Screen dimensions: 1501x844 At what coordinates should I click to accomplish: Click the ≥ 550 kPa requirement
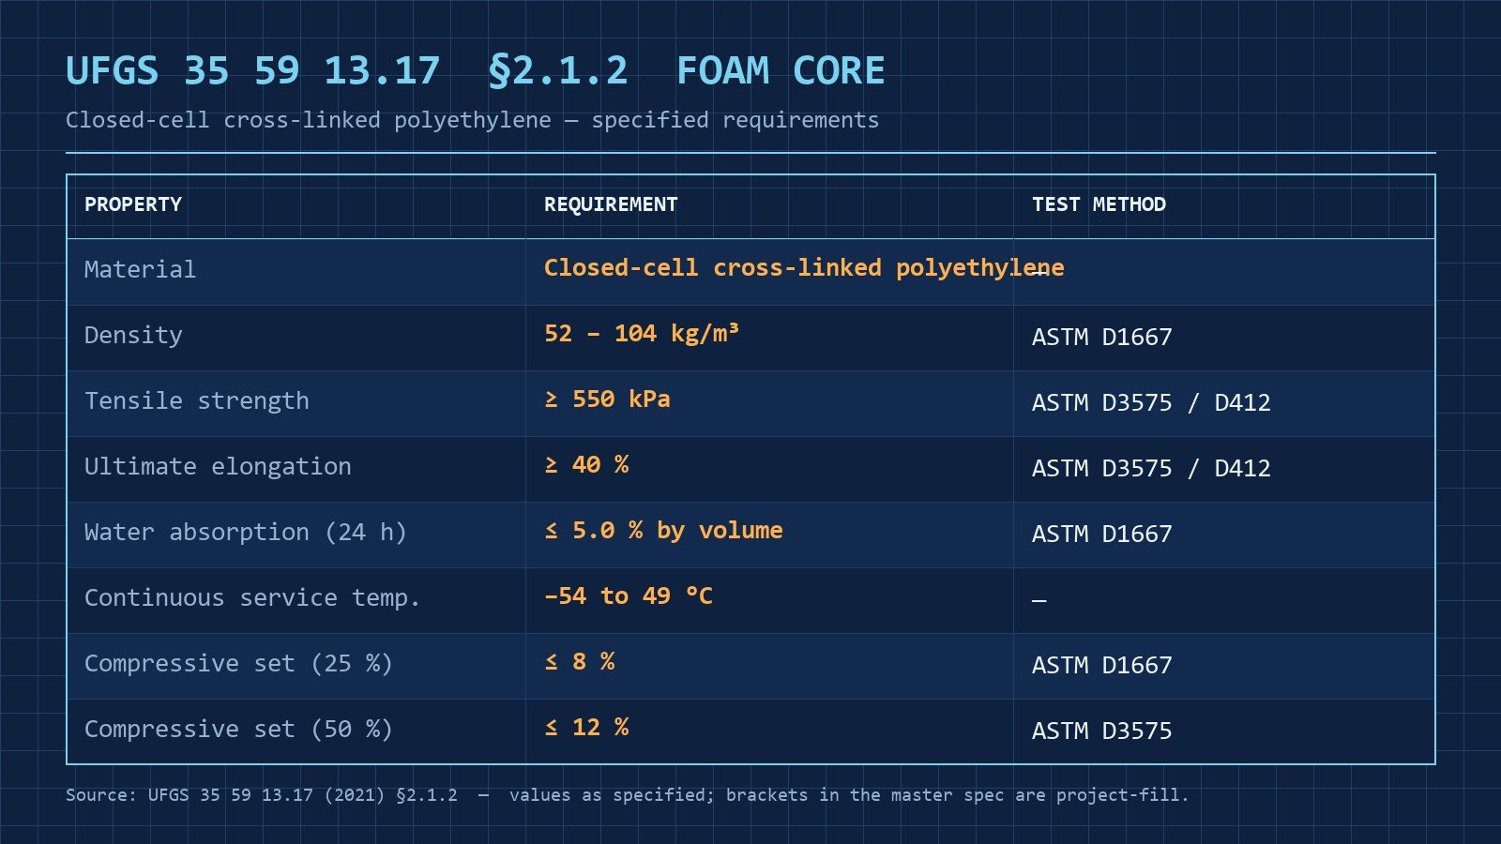tap(607, 399)
